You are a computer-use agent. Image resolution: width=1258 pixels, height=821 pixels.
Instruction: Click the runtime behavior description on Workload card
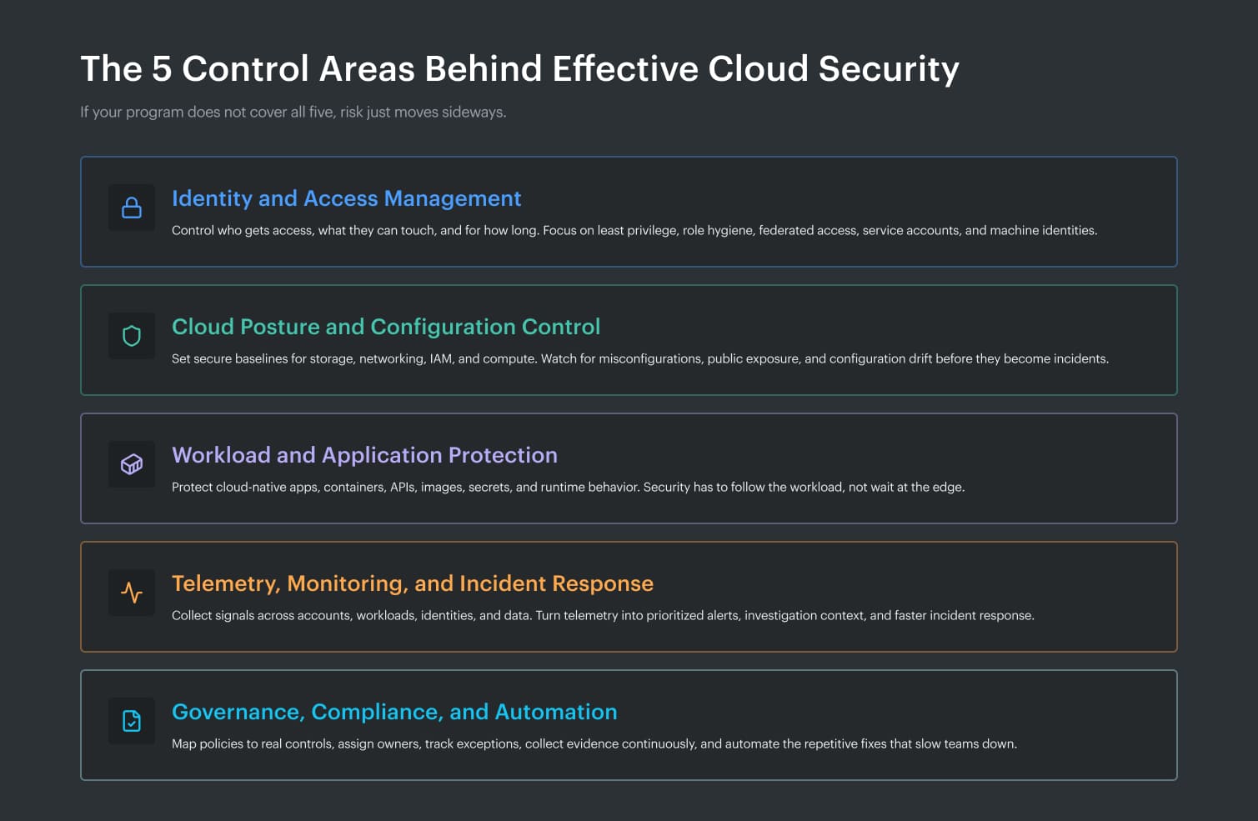[568, 487]
